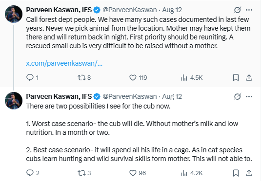Open more options menu on first tweet

pos(249,10)
